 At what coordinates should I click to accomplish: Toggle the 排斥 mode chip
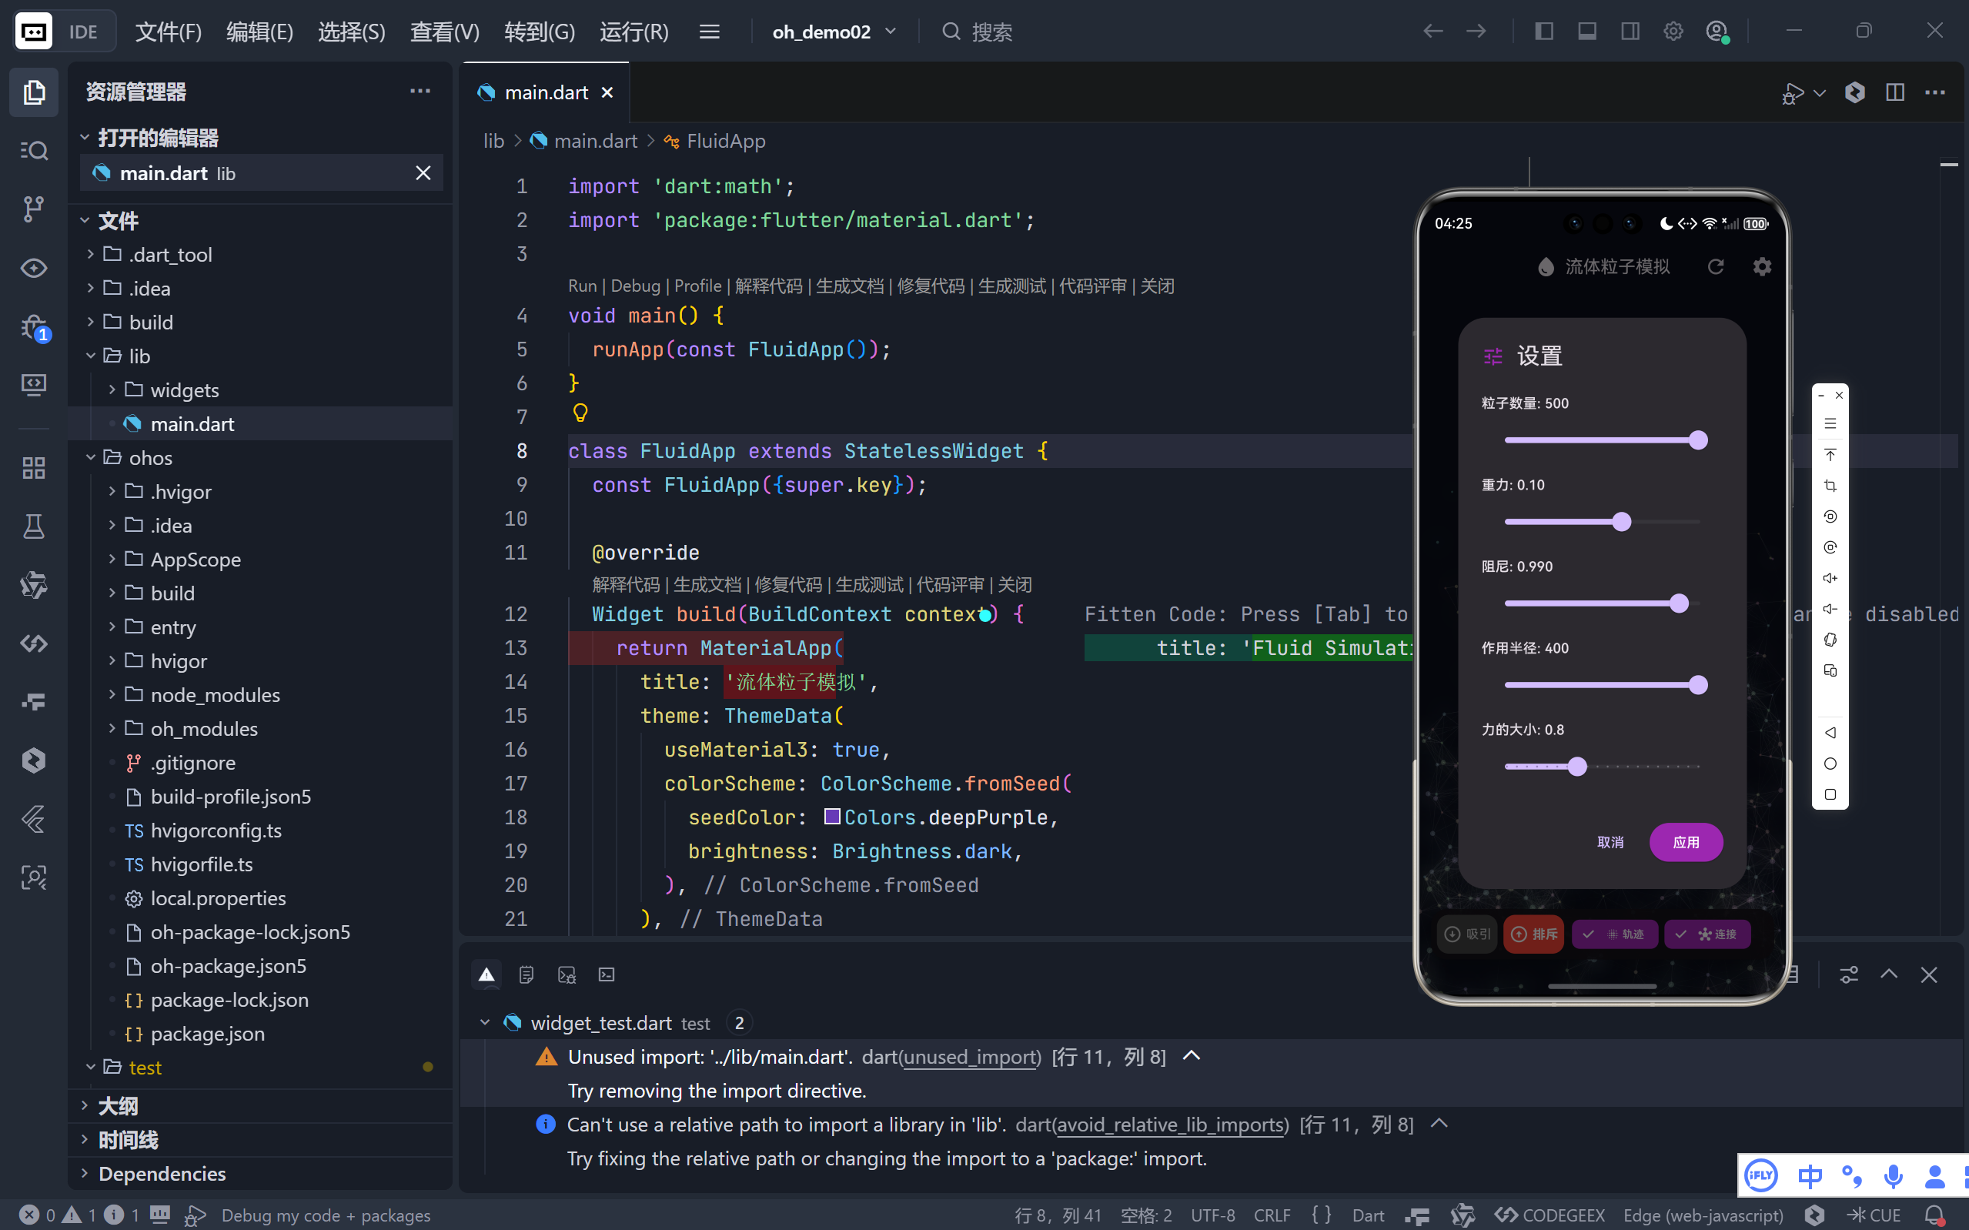point(1534,934)
